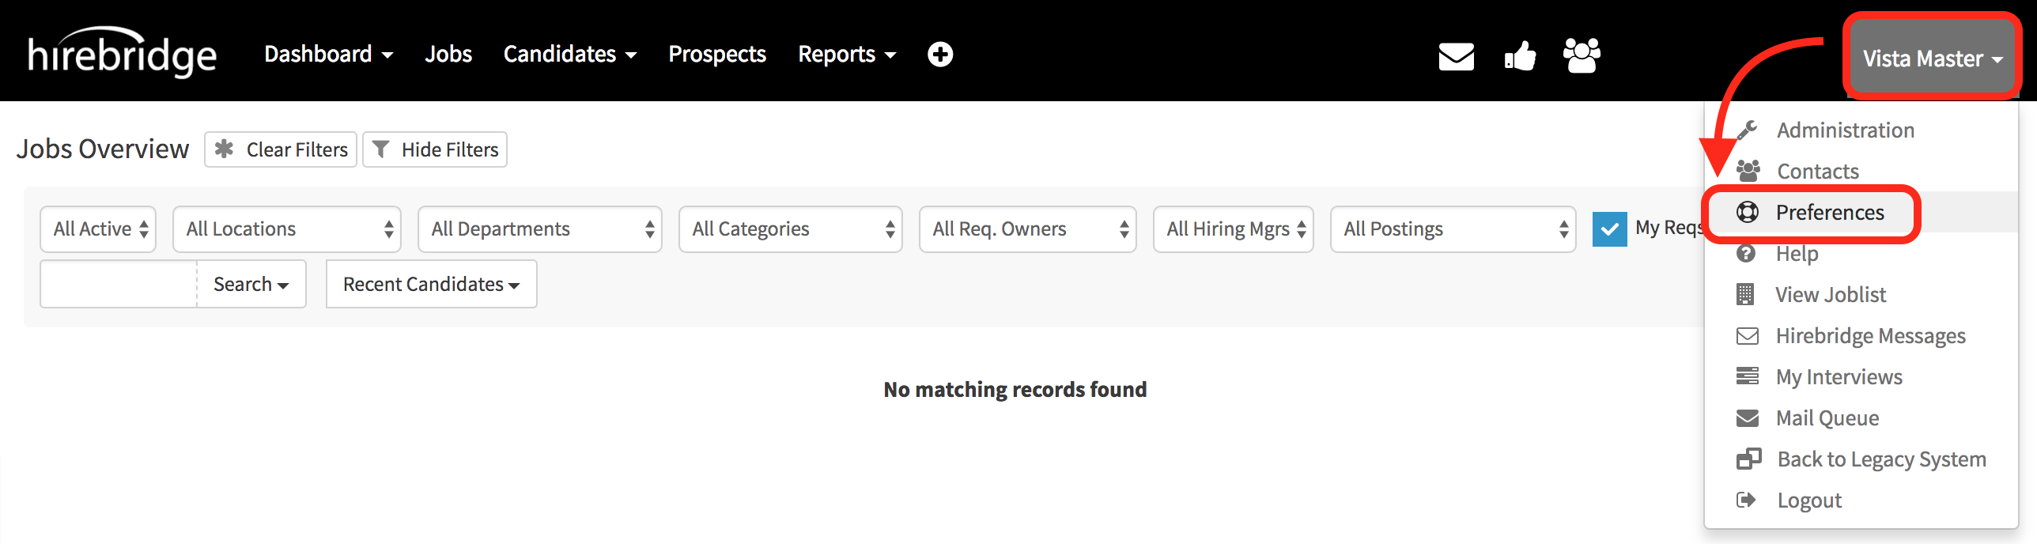Open the Recent Candidates dropdown
The height and width of the screenshot is (544, 2037).
point(431,285)
